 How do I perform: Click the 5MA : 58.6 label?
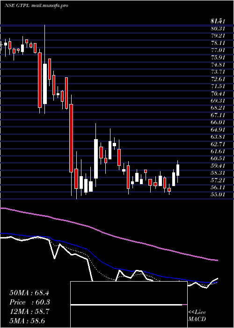27,321
